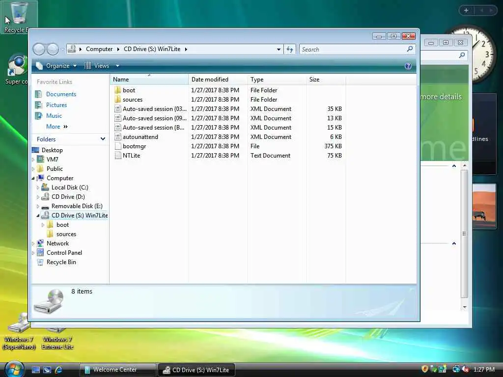This screenshot has width=503, height=377.
Task: Expand arrow after Computer in breadcrumb
Action: point(118,49)
